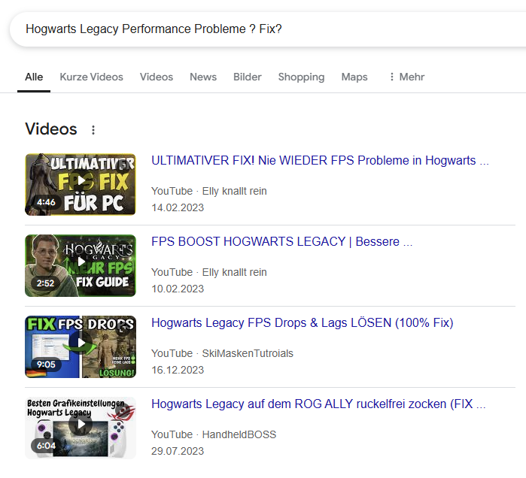Click the date 16.12.2023

(178, 370)
